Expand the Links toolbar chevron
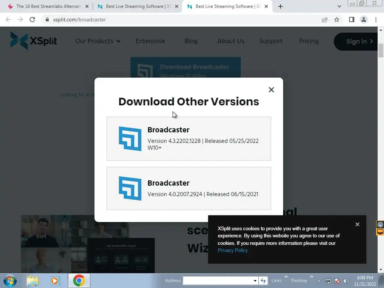This screenshot has width=384, height=288. click(286, 277)
